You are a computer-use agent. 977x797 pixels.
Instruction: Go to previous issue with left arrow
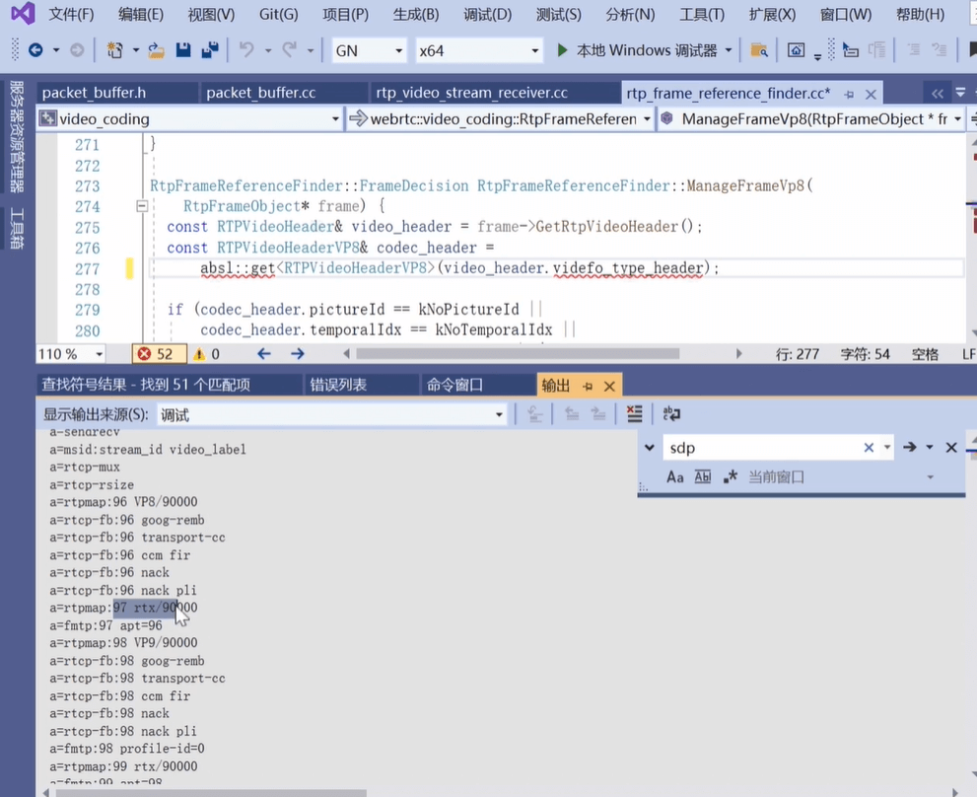pos(264,354)
